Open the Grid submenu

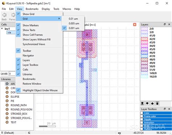tap(39, 19)
